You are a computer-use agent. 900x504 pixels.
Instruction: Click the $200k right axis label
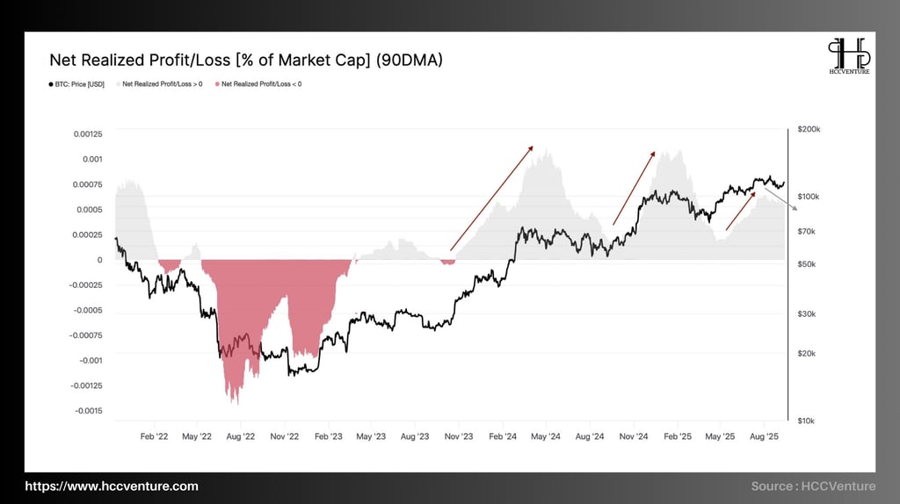tap(809, 130)
